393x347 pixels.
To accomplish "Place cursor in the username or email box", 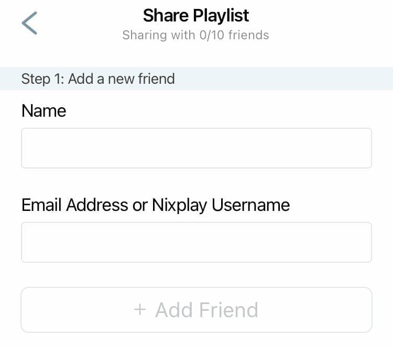I will [x=196, y=242].
